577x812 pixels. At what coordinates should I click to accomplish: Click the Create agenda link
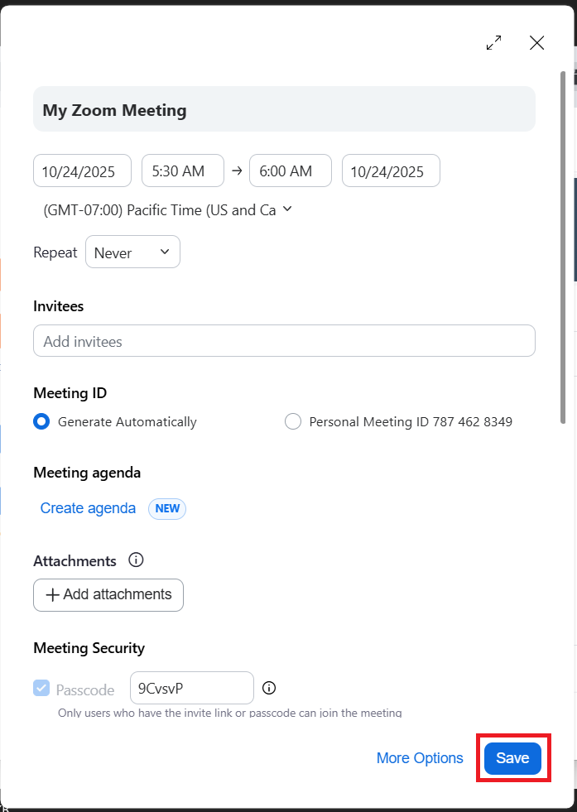[88, 508]
